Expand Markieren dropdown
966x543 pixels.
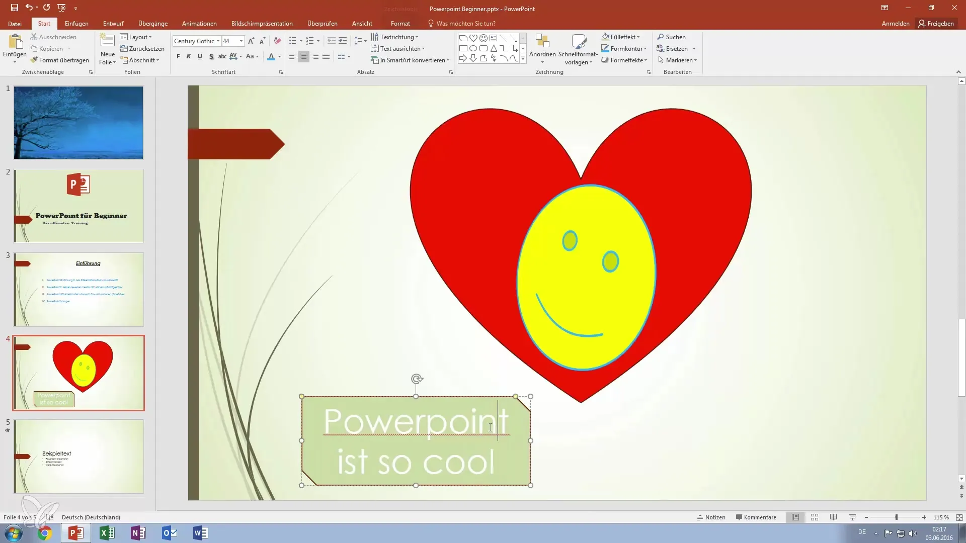click(677, 60)
